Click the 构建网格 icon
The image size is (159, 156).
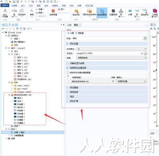[113, 12]
